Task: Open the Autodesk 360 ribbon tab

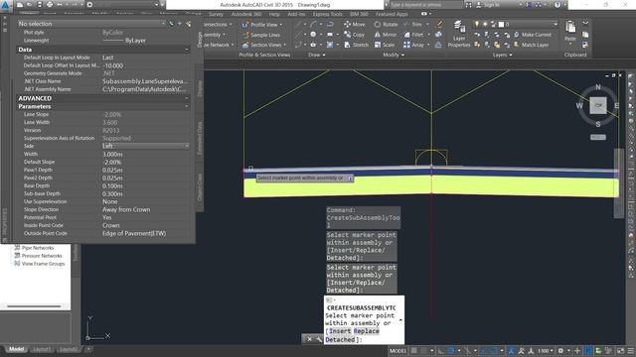Action: [246, 14]
